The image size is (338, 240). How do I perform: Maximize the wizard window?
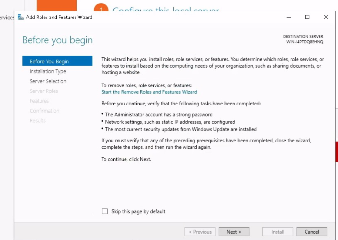click(307, 17)
